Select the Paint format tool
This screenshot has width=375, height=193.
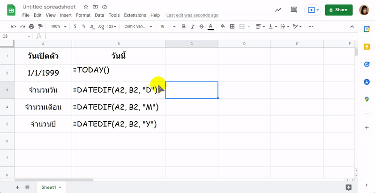(x=40, y=27)
